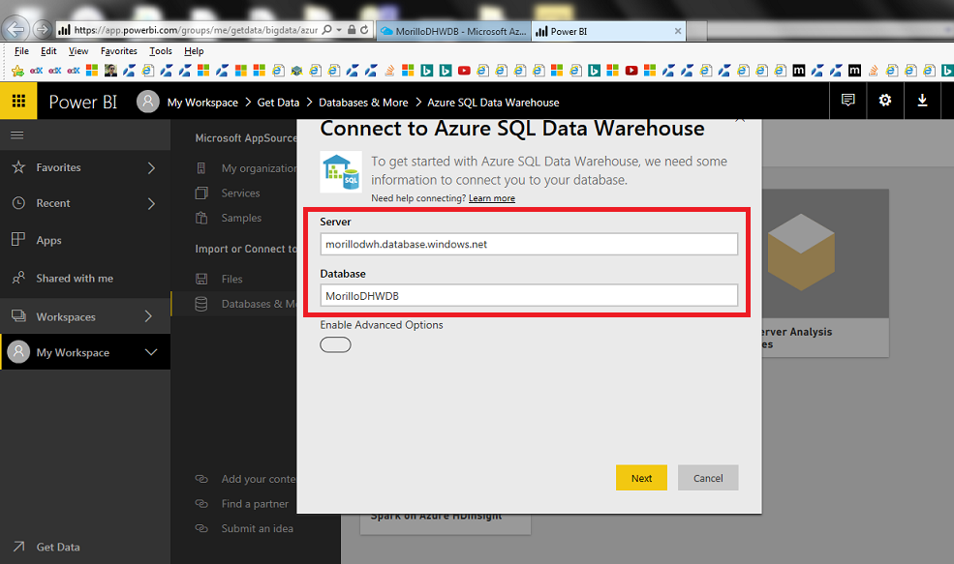Click Find a partner in the list

point(255,504)
